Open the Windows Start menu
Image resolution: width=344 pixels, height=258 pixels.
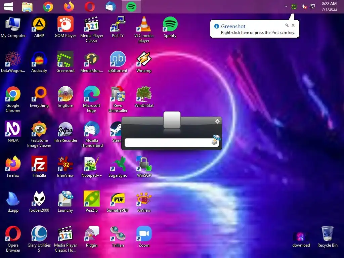[8, 7]
